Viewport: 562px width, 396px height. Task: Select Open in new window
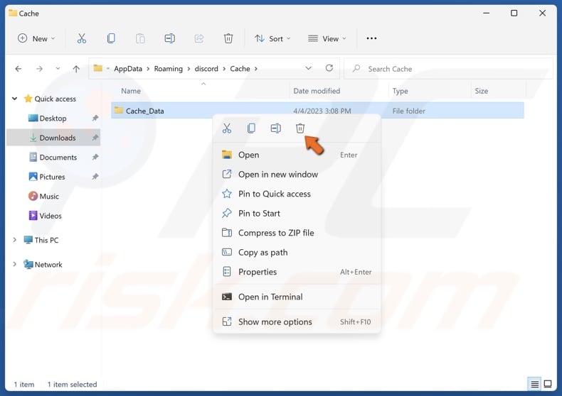[297, 174]
